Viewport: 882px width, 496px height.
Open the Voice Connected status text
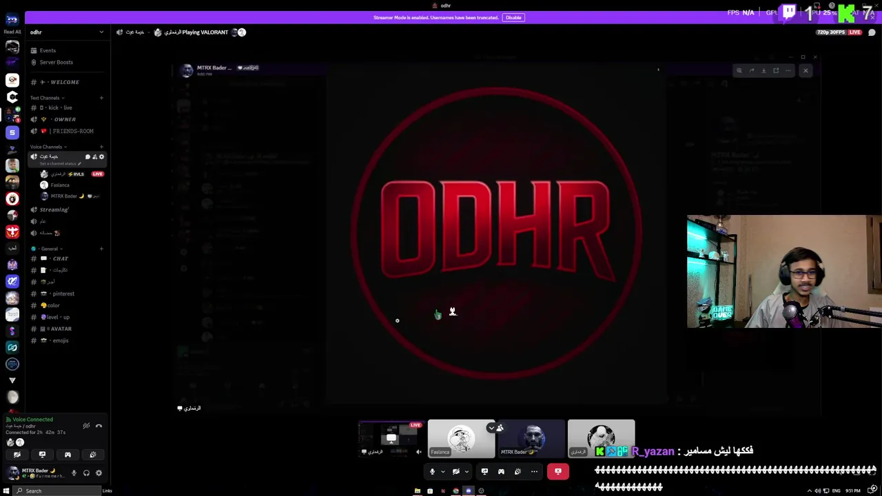(x=32, y=420)
